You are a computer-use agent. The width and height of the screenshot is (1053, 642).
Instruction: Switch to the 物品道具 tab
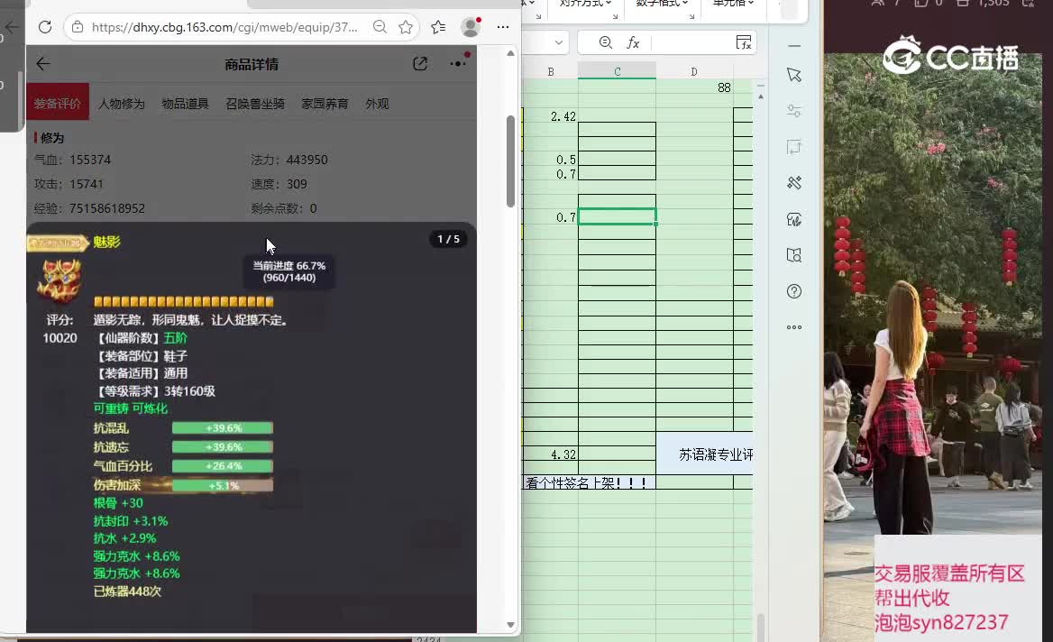pos(186,104)
